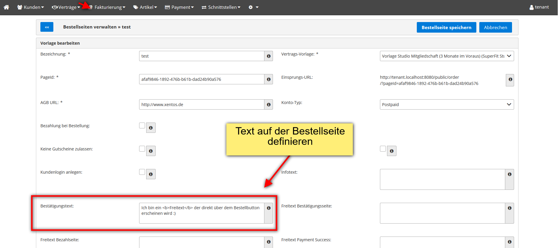Go to the home icon in navbar
Viewport: 558px width, 248px height.
point(6,7)
